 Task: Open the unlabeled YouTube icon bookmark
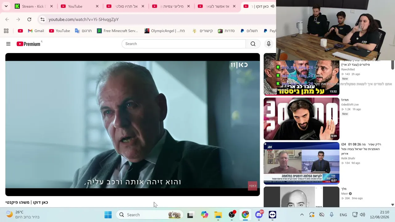tap(20, 31)
